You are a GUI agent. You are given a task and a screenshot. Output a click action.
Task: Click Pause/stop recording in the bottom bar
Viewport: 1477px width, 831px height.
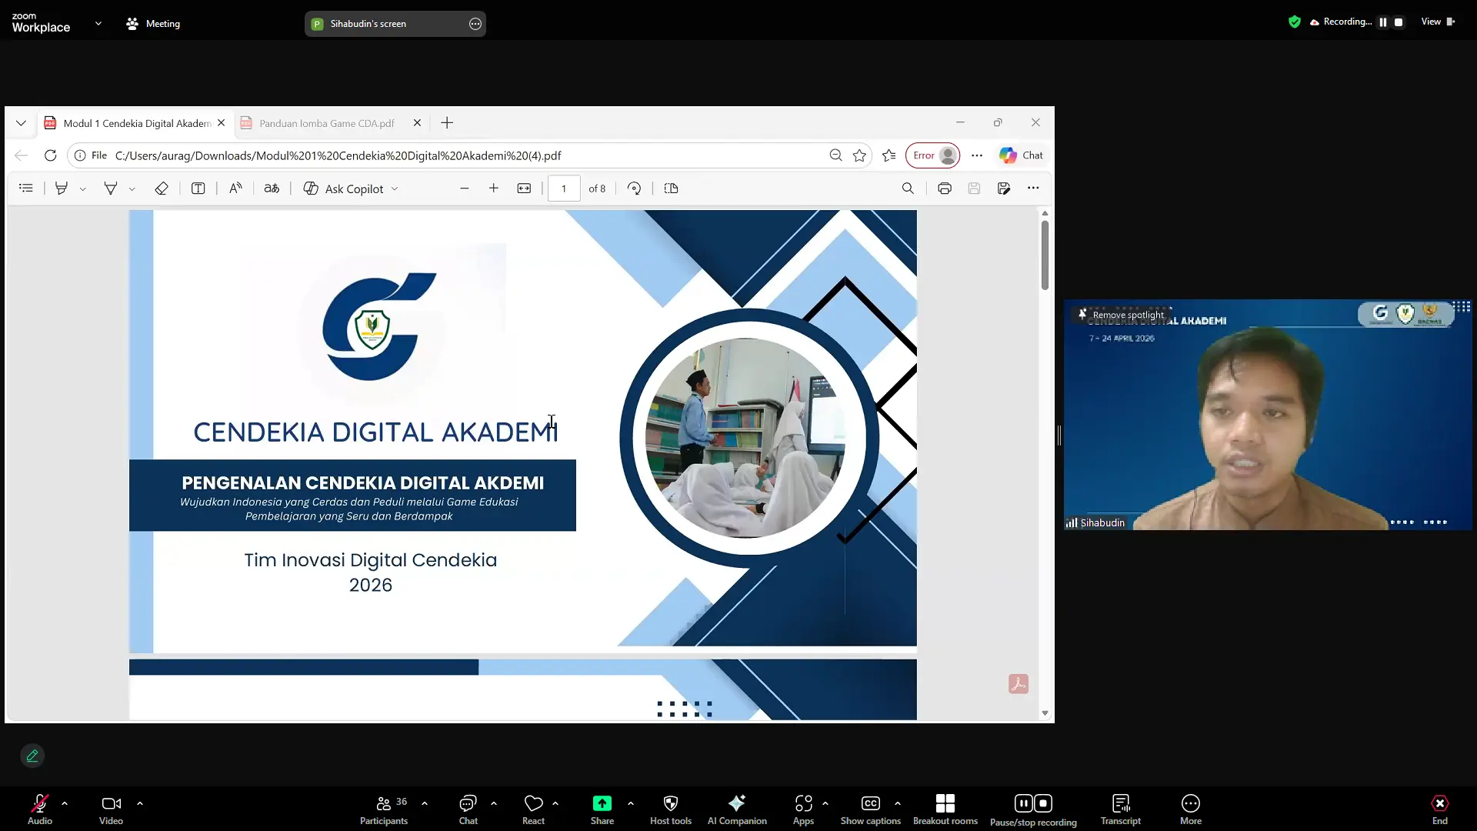pyautogui.click(x=1033, y=809)
